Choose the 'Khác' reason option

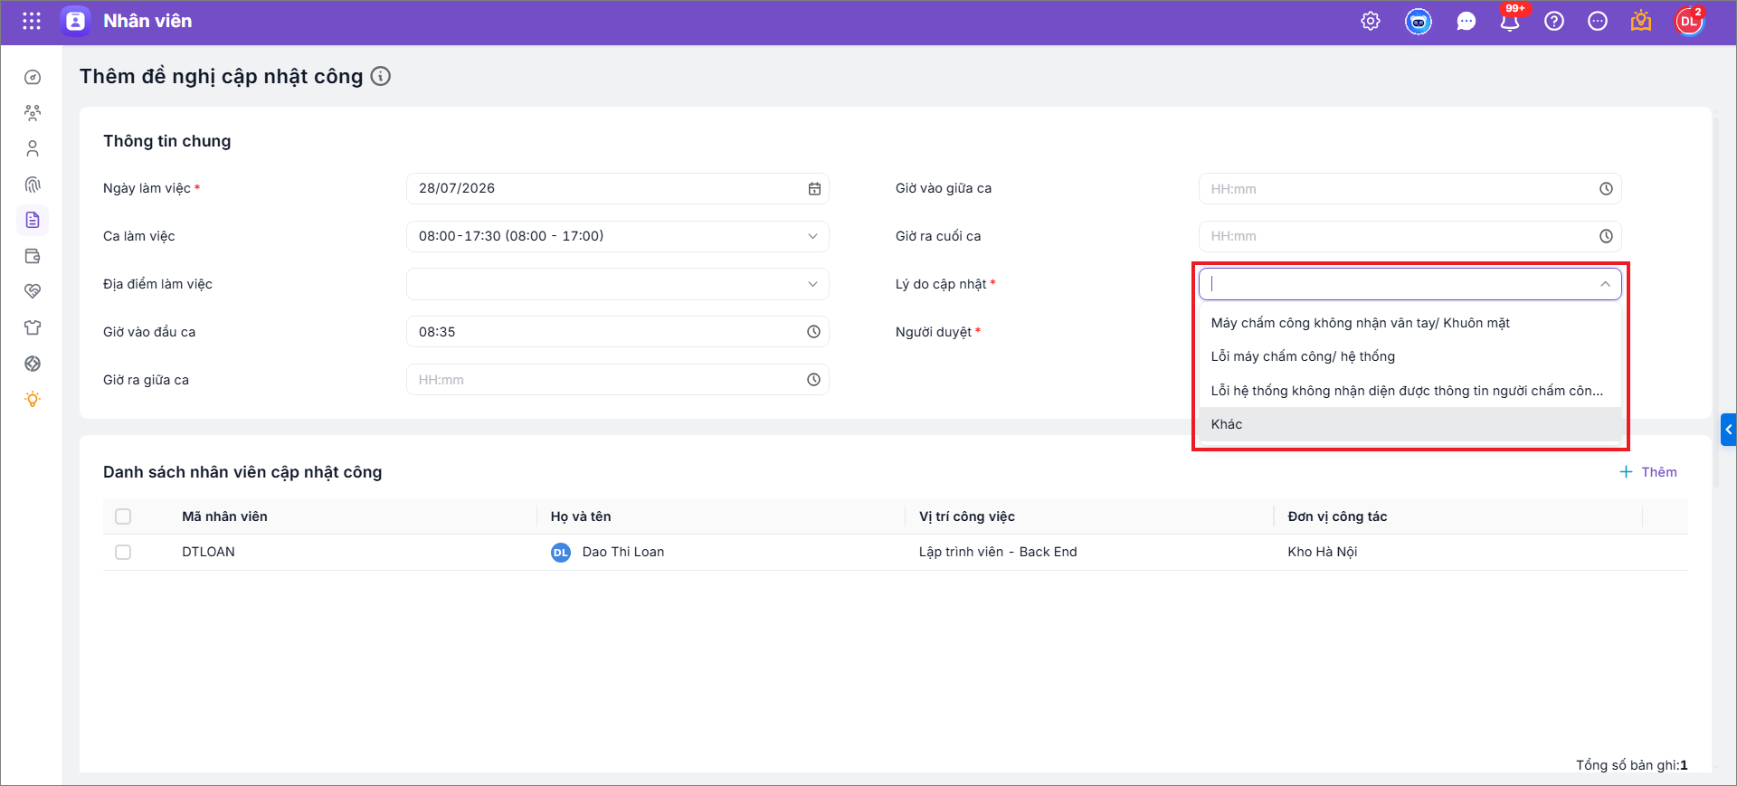(x=1410, y=424)
